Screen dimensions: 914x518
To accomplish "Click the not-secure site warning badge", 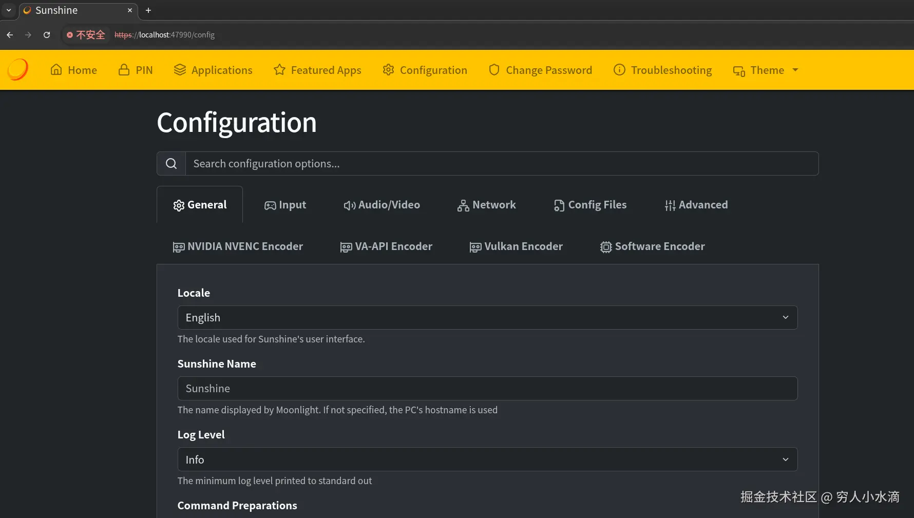I will (86, 35).
